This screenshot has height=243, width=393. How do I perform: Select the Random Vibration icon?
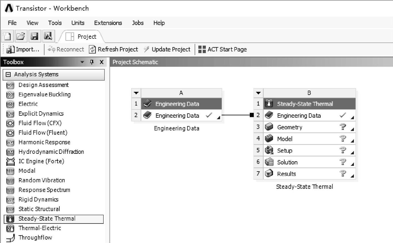[10, 180]
